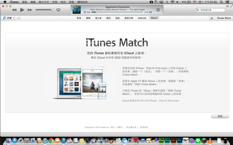Launch iMovie star icon in the Dock
This screenshot has height=145, width=233.
pyautogui.click(x=106, y=140)
